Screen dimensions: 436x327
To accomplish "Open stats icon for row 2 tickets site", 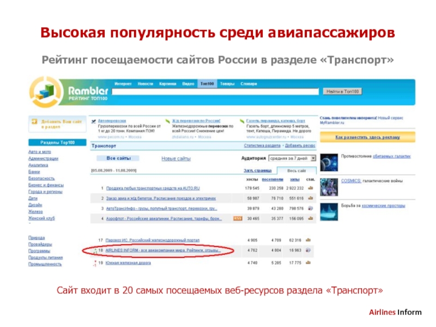I will click(310, 198).
